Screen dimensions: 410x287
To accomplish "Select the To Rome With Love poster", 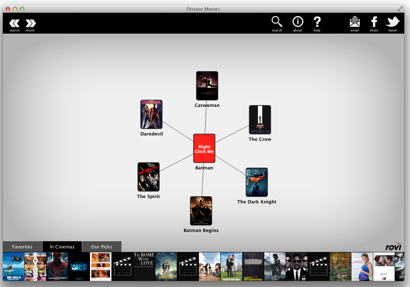I will (x=144, y=267).
